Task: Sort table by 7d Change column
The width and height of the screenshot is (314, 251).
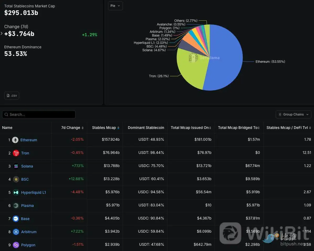Action: pos(72,128)
